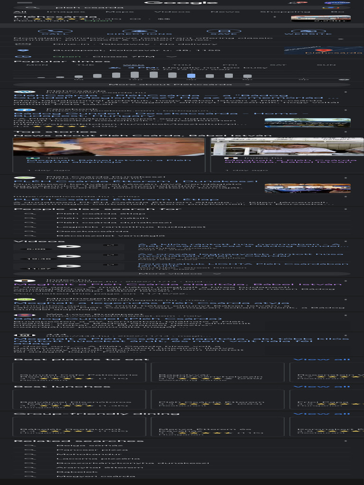Open the Index.hu top story card
The image size is (364, 485).
(x=287, y=155)
